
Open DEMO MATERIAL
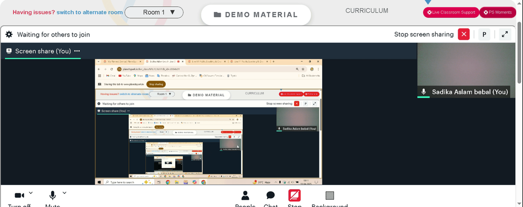(x=256, y=15)
